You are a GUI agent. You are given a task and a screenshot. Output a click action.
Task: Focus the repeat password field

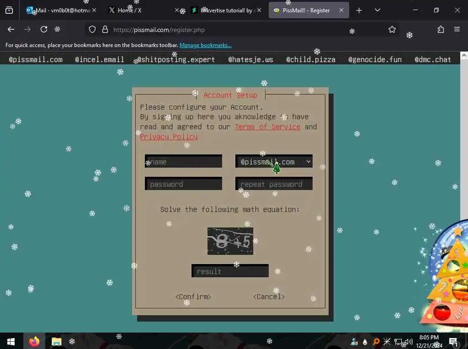274,184
